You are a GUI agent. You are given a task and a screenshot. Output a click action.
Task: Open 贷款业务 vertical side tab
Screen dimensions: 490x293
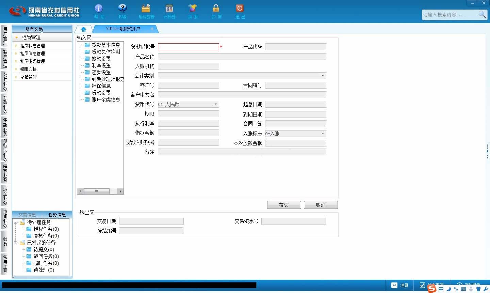coord(5,127)
